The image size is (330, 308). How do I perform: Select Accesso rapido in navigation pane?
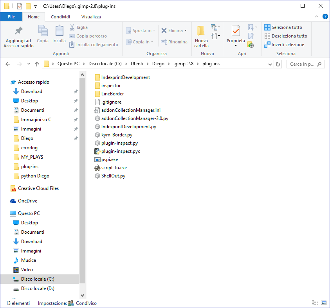click(x=31, y=82)
